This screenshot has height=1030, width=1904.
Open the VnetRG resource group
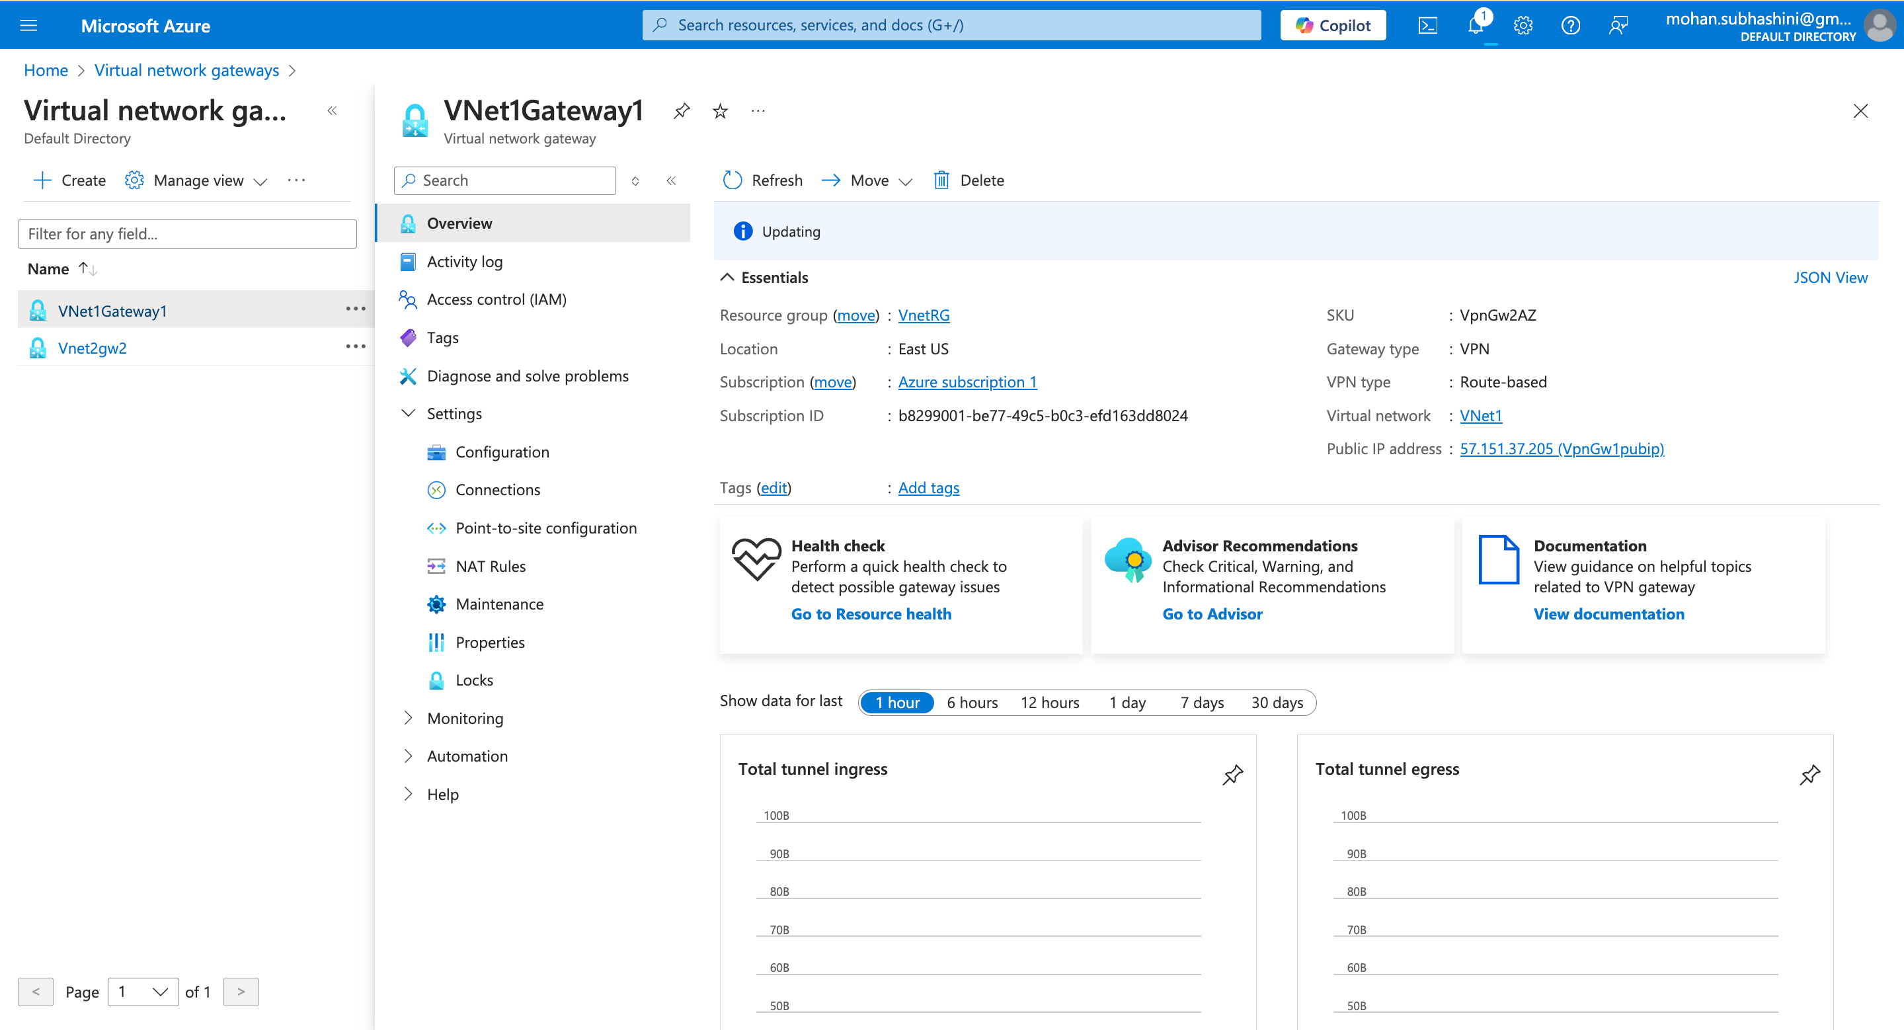coord(923,315)
